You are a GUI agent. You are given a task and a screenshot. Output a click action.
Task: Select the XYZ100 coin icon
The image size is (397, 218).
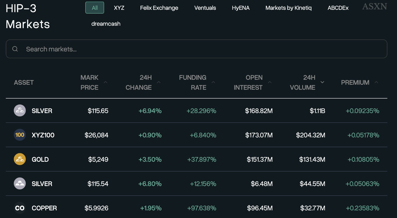point(19,135)
